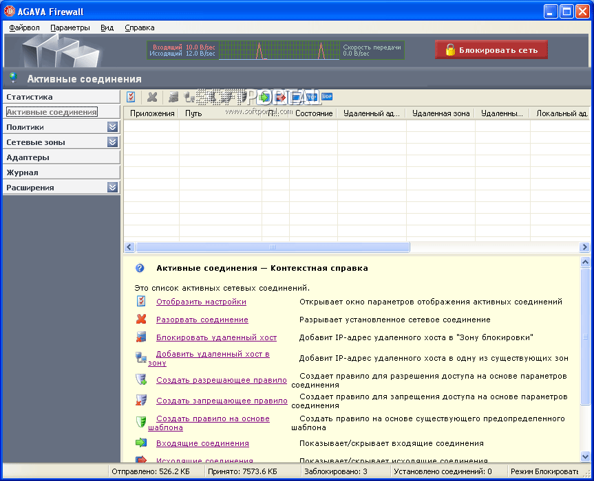
Task: Toggle outgoing connections red arrow toolbar icon
Action: tap(280, 97)
